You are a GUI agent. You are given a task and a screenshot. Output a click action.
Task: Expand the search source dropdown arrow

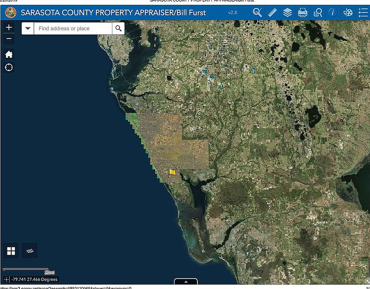tap(28, 28)
